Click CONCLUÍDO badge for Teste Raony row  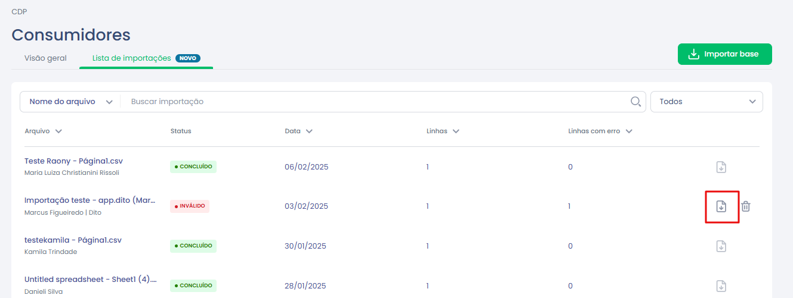[193, 167]
